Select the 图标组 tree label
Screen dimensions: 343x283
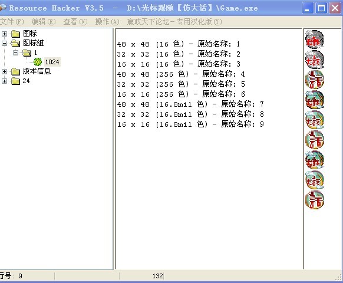tap(33, 43)
